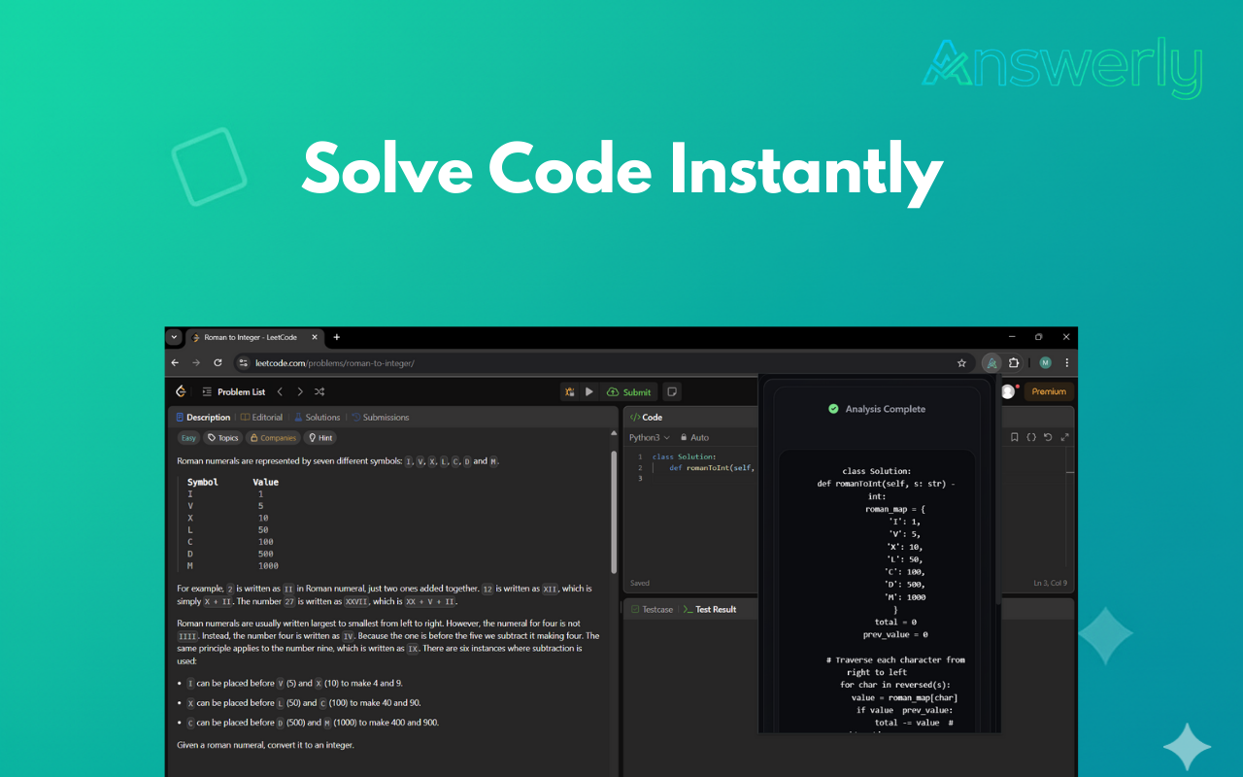Switch to the Description tab
Image resolution: width=1243 pixels, height=777 pixels.
point(203,417)
